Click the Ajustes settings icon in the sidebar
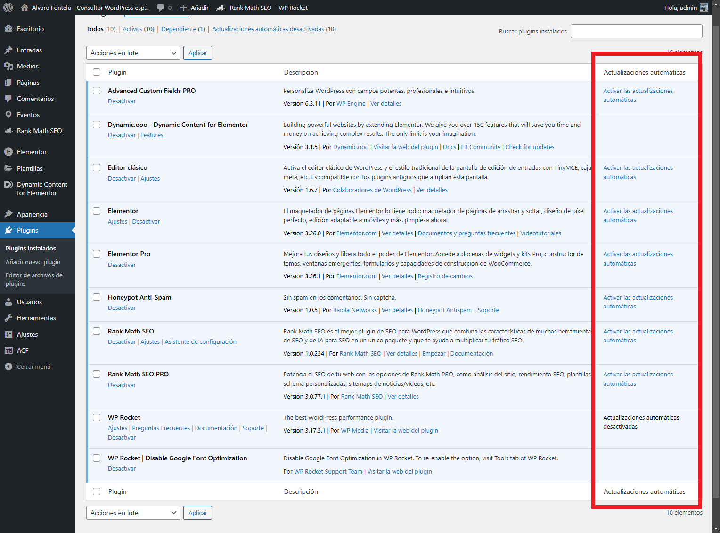This screenshot has width=720, height=533. tap(8, 334)
